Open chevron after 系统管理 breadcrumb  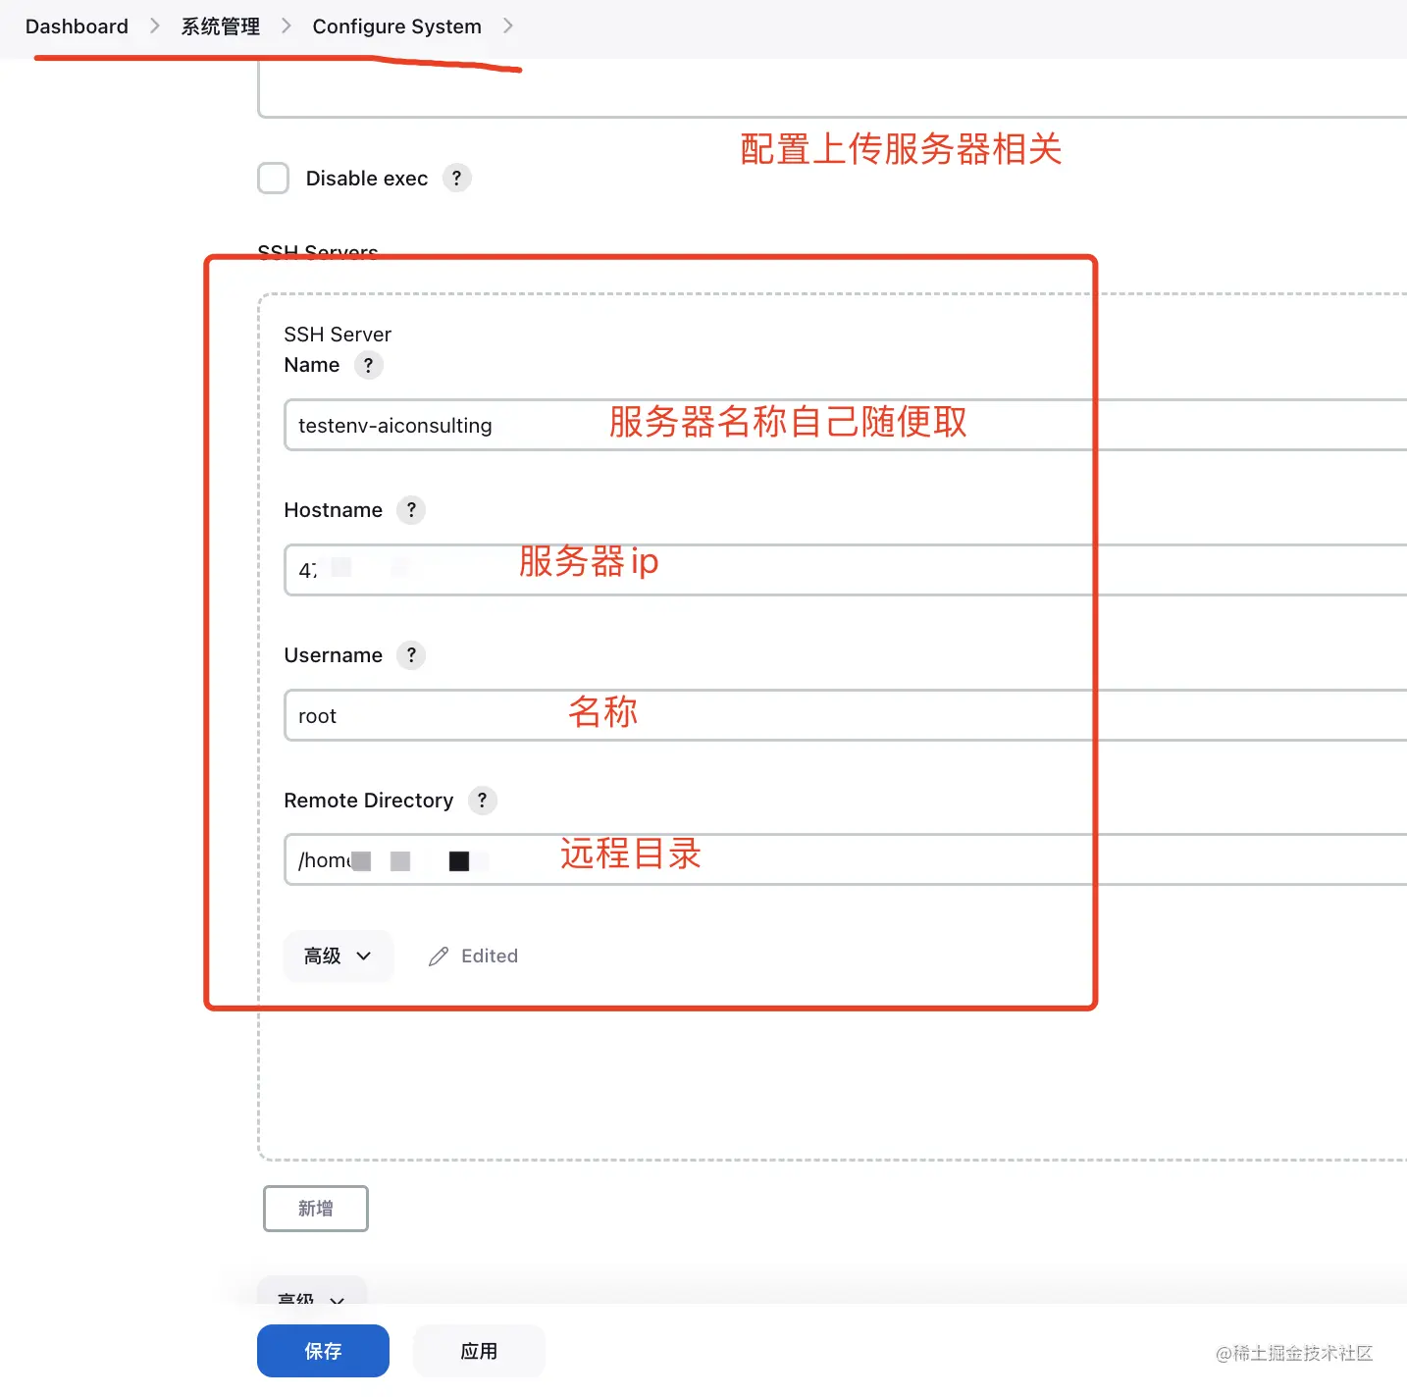pos(286,26)
